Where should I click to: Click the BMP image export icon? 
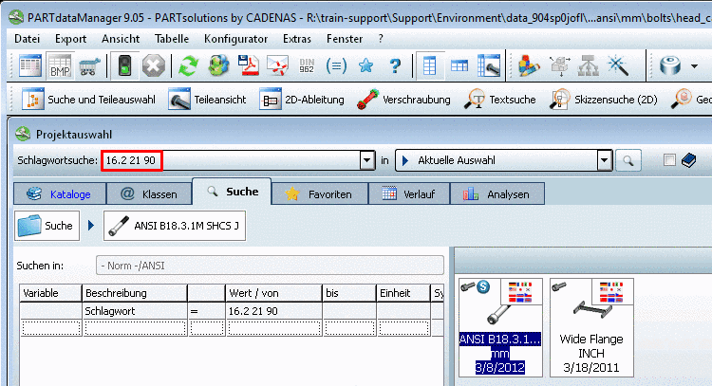[60, 66]
